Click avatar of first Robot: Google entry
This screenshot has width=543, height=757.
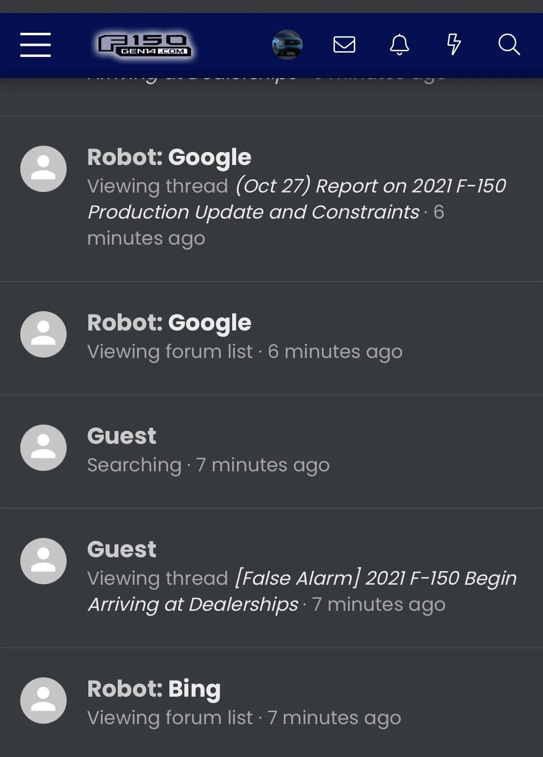pos(43,169)
